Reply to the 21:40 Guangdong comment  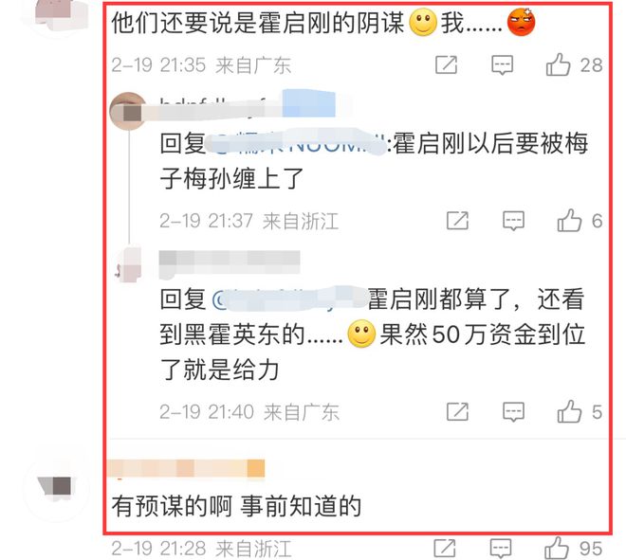tap(513, 412)
